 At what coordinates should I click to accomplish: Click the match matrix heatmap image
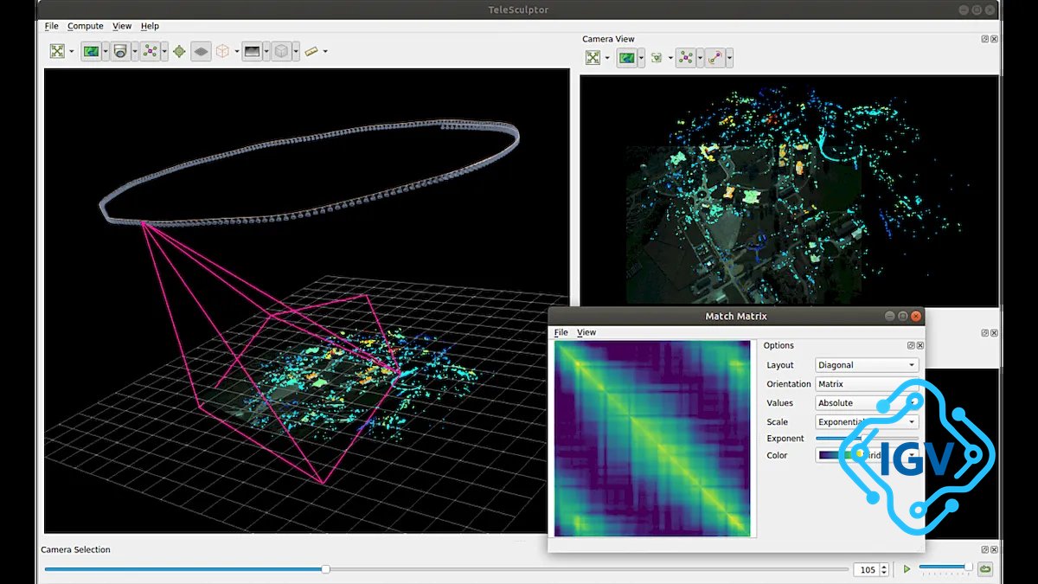[652, 438]
